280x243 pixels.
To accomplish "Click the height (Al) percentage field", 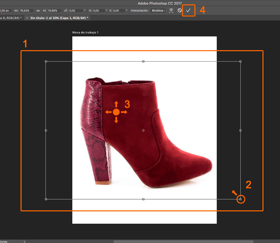I will coord(54,11).
